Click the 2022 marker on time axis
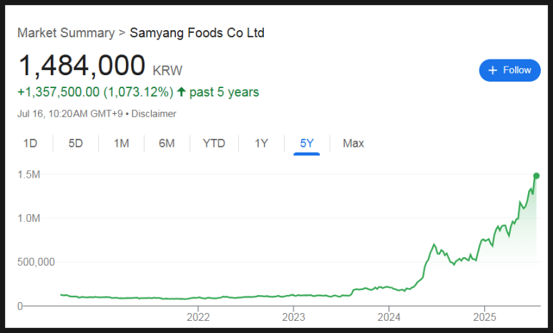553x333 pixels. (x=198, y=317)
